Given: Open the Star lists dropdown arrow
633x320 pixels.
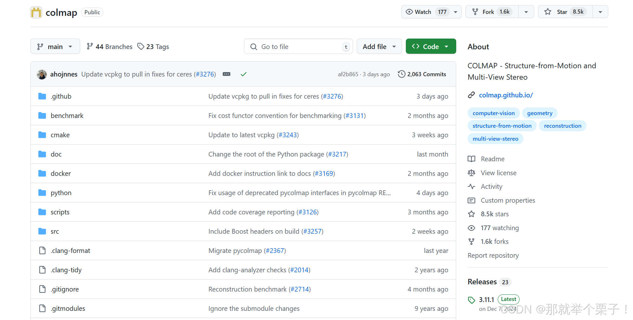Looking at the screenshot, I should coord(600,12).
